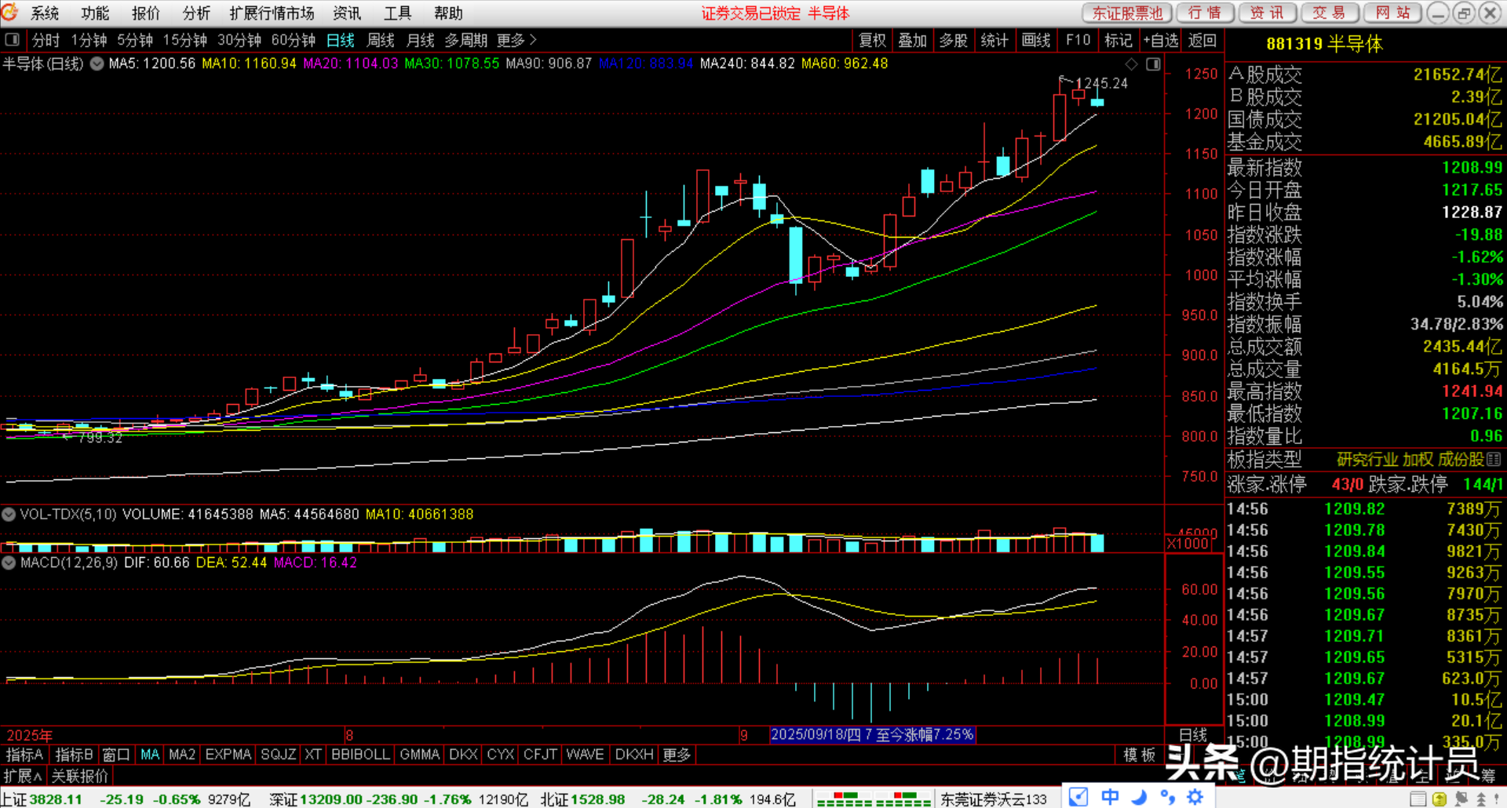1507x808 pixels.
Task: Click the IME checkmark box icon
Action: click(x=1078, y=797)
